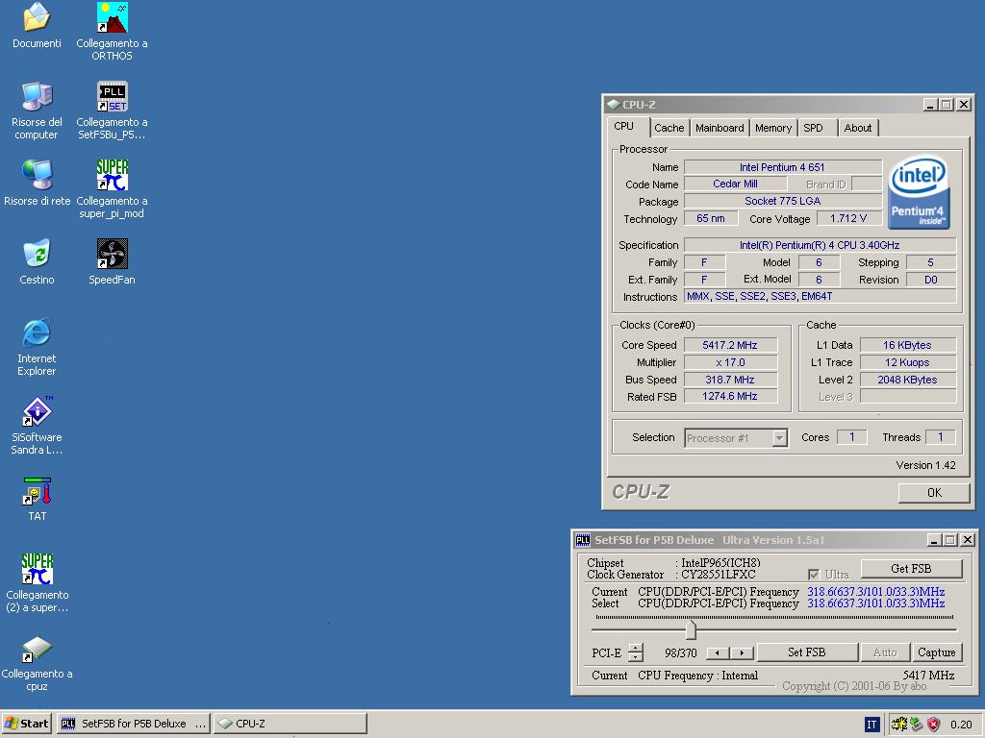985x738 pixels.
Task: Open Risorse del computer icon
Action: coord(37,97)
